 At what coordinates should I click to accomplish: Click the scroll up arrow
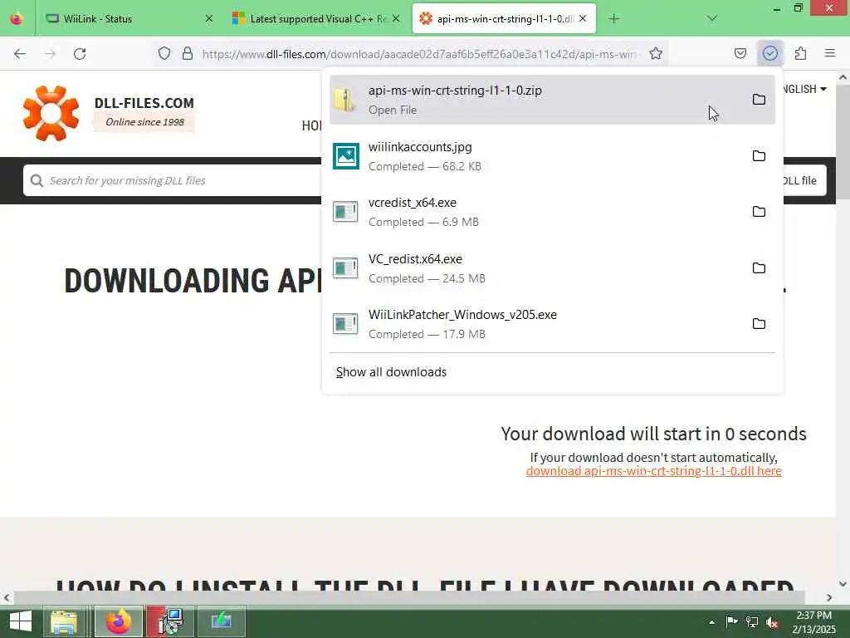(x=843, y=77)
